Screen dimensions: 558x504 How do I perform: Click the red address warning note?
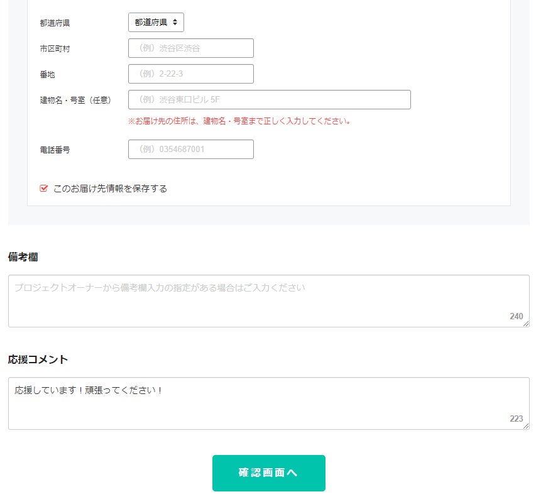pyautogui.click(x=239, y=121)
